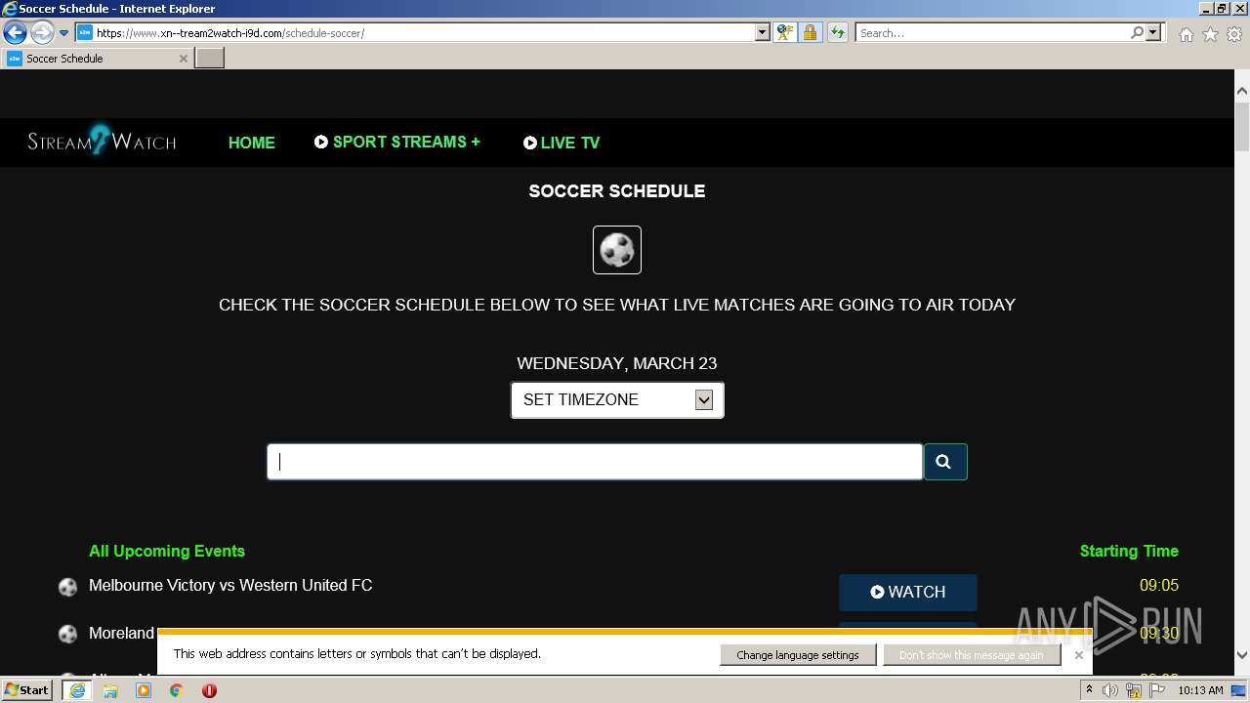Click Change language settings button
The height and width of the screenshot is (703, 1250).
798,655
